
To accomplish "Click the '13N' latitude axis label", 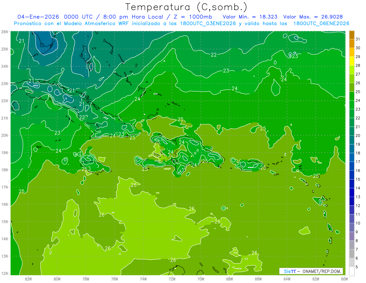I will [5, 256].
